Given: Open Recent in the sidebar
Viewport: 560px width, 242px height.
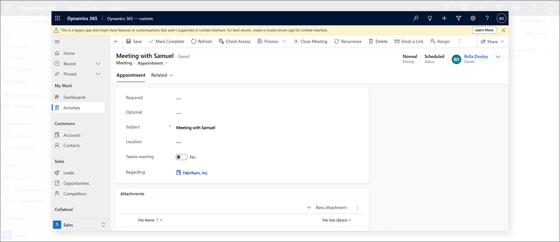Looking at the screenshot, I should 70,64.
